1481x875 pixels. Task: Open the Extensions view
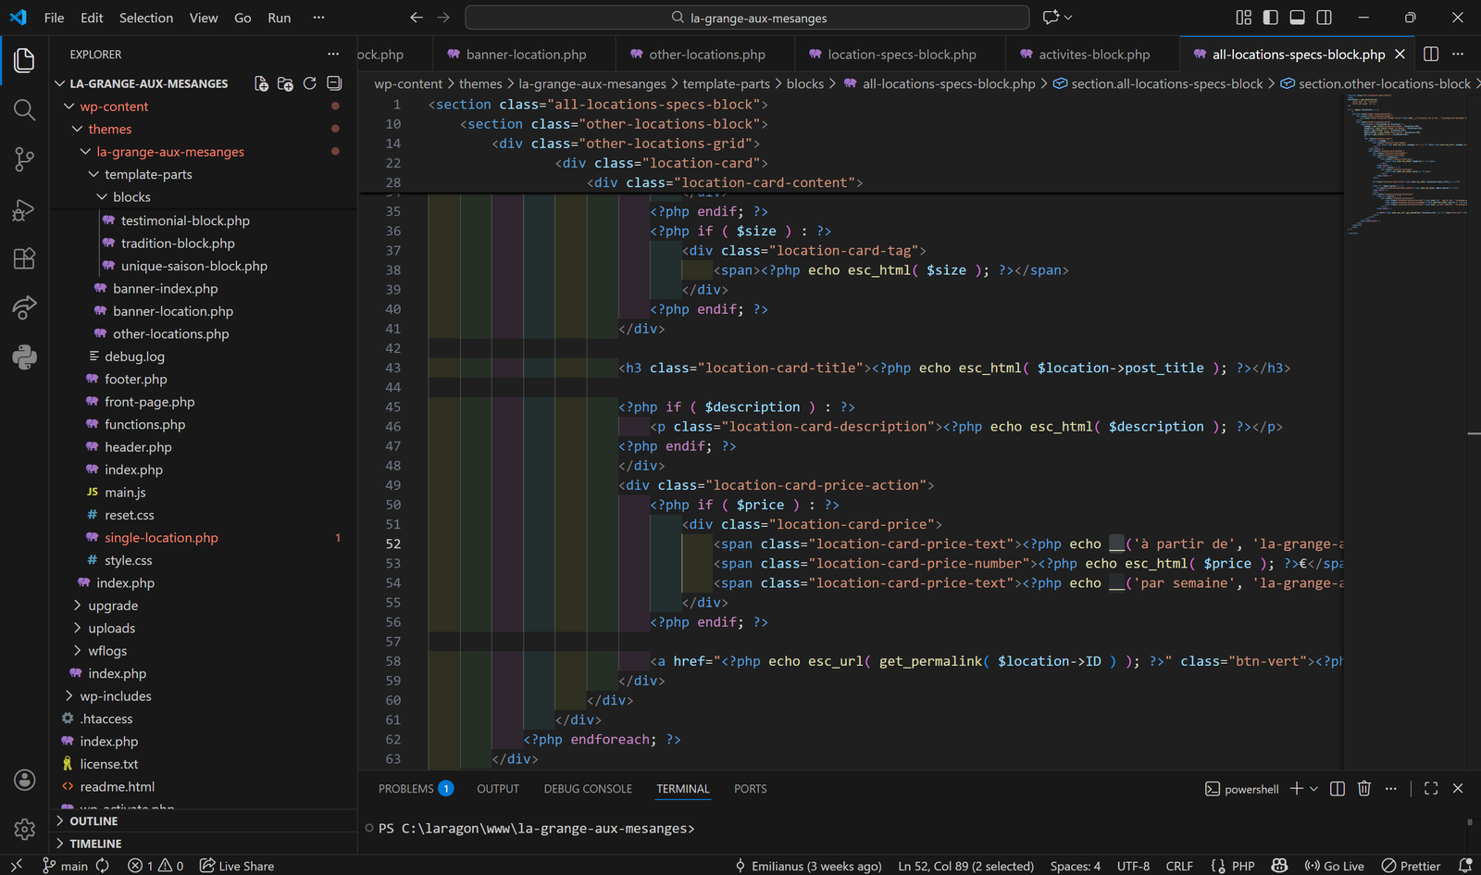[25, 258]
